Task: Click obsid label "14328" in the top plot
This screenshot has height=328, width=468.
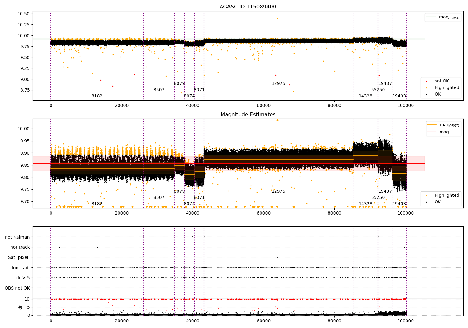Action: point(365,96)
